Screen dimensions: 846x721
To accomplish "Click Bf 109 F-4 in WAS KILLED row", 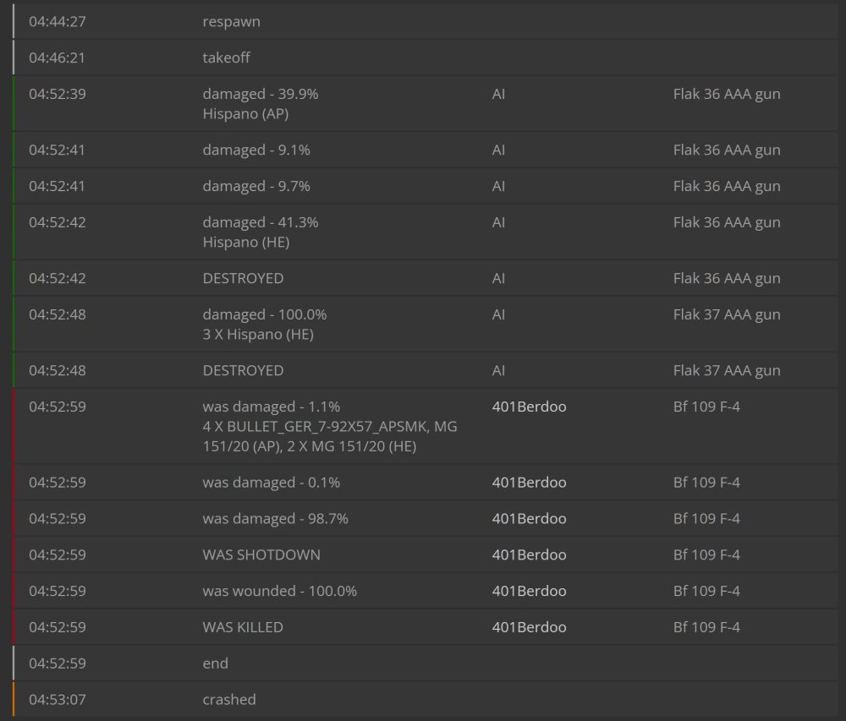I will (706, 627).
